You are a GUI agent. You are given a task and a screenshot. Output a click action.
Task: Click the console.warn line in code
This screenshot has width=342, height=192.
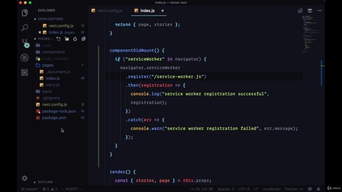(214, 129)
